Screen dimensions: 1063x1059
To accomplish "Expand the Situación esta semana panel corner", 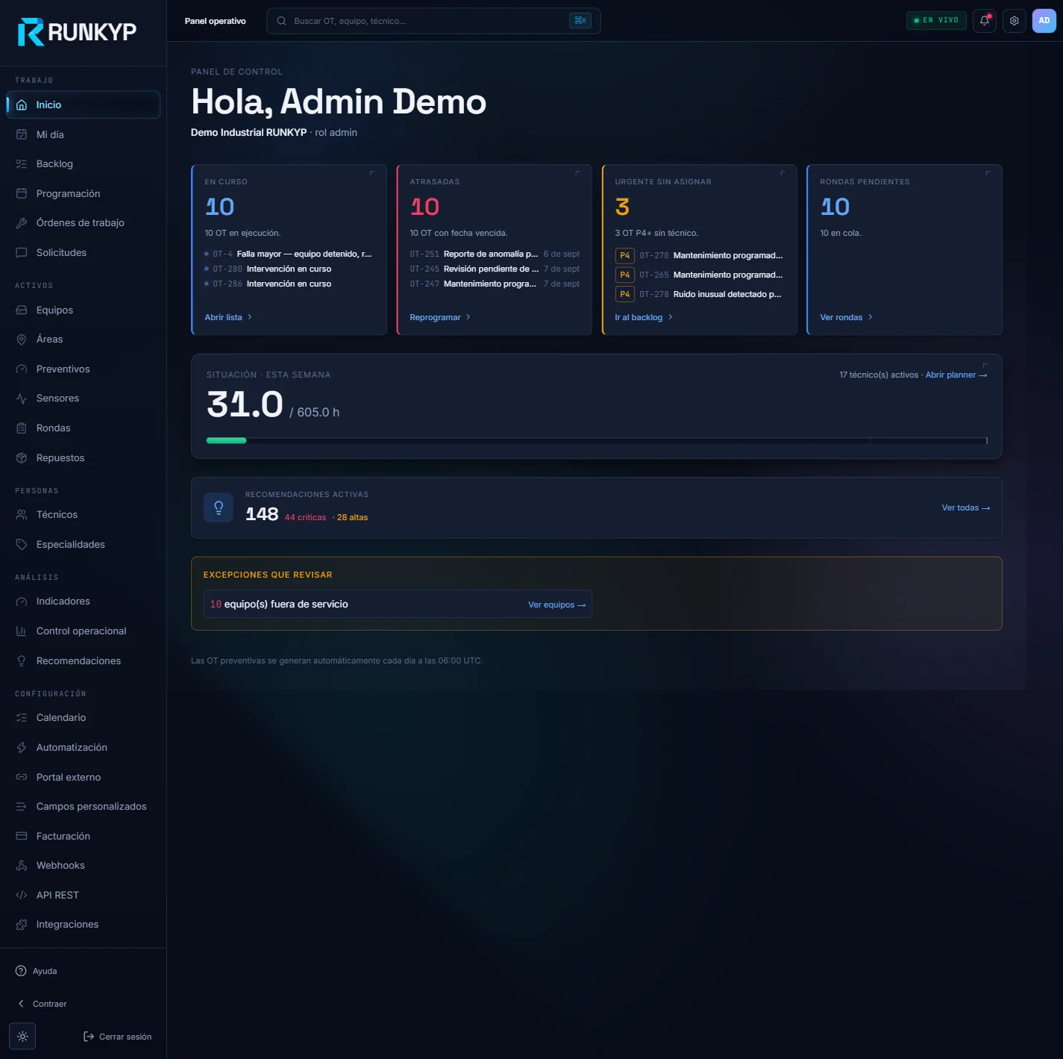I will pyautogui.click(x=985, y=366).
